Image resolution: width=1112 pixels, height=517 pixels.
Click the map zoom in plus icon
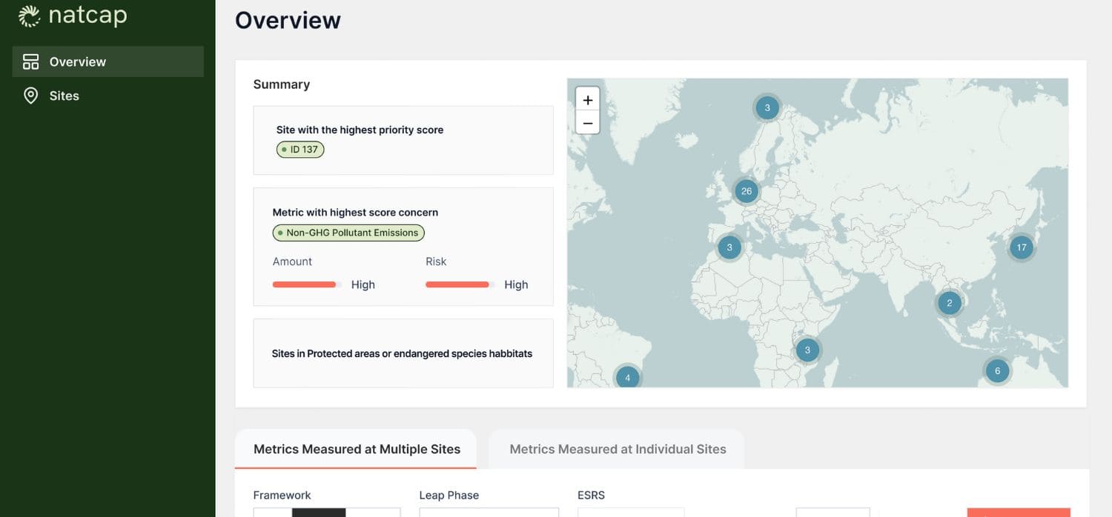coord(587,99)
